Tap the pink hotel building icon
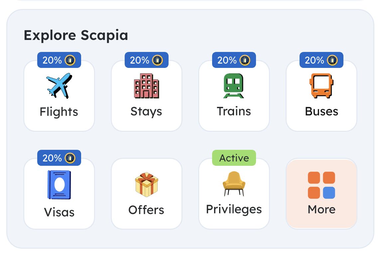Screen dimensions: 379x254 pos(146,86)
